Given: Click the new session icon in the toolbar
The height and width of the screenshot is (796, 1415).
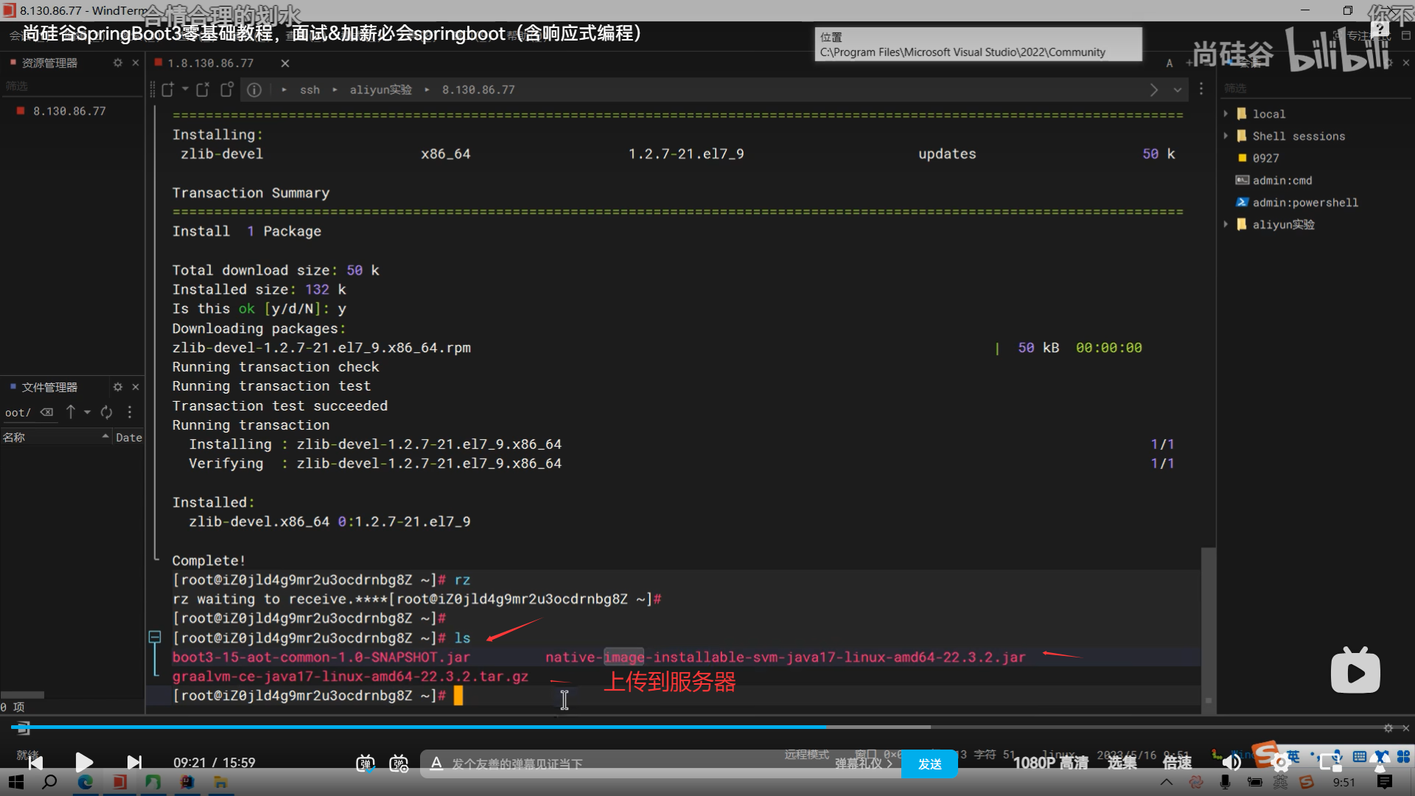Looking at the screenshot, I should 167,89.
